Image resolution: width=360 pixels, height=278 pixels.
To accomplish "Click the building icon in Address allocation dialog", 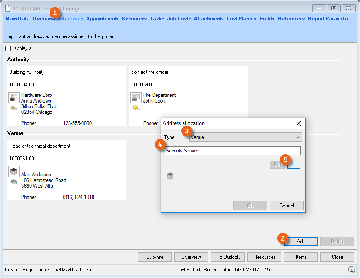I will (x=170, y=176).
